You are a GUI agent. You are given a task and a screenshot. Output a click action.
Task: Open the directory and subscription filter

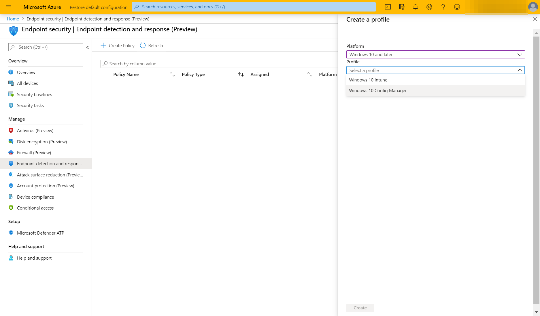click(402, 7)
